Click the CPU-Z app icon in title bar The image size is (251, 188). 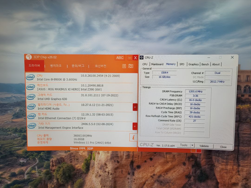click(142, 57)
